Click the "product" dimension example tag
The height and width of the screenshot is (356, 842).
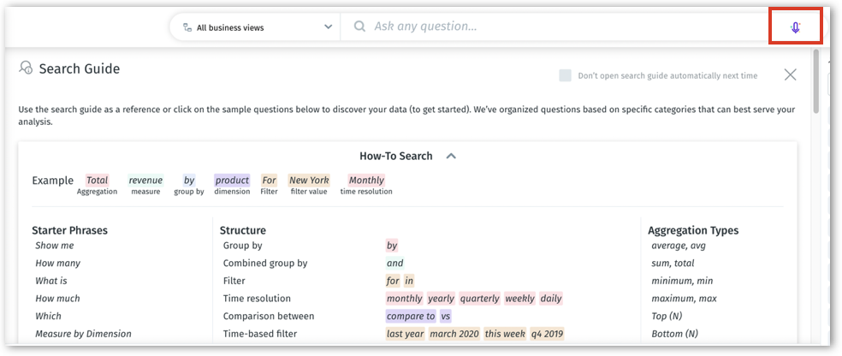232,181
